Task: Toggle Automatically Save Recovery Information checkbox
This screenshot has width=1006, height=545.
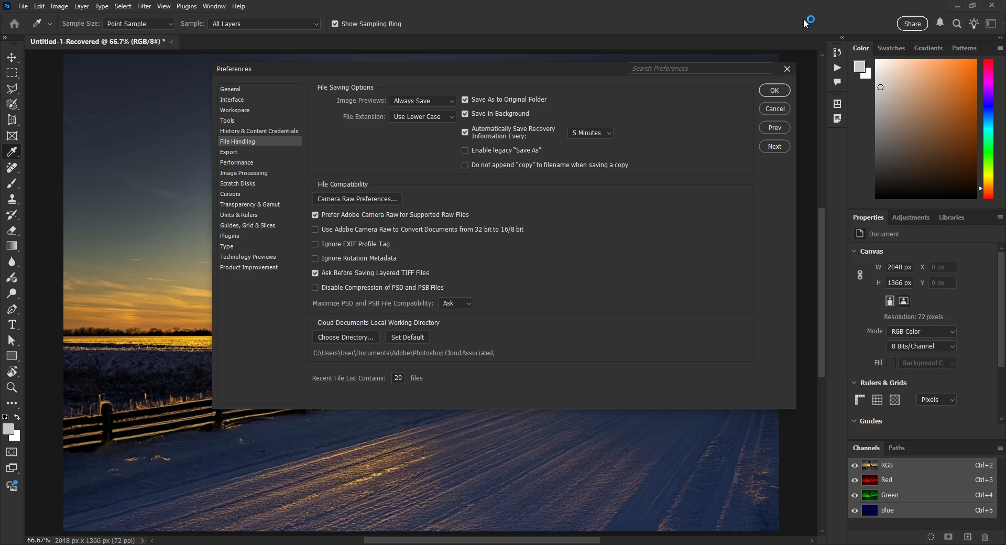Action: 465,133
